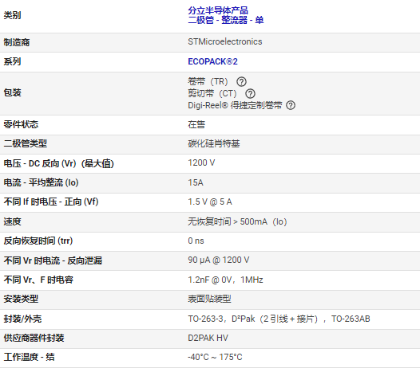Open the ECOPACK®2 series link
This screenshot has width=420, height=368.
click(212, 62)
